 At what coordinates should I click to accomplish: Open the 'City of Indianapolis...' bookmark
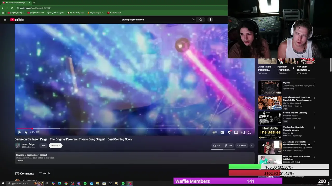(x=56, y=13)
